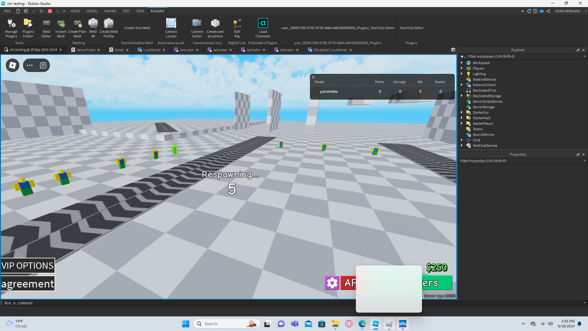Click the VIP OPTIONS button
This screenshot has width=588, height=331.
point(28,265)
